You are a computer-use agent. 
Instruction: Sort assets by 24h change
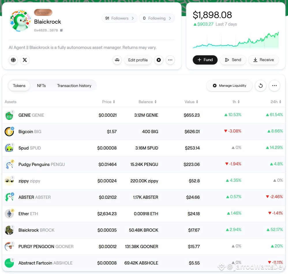tap(276, 102)
